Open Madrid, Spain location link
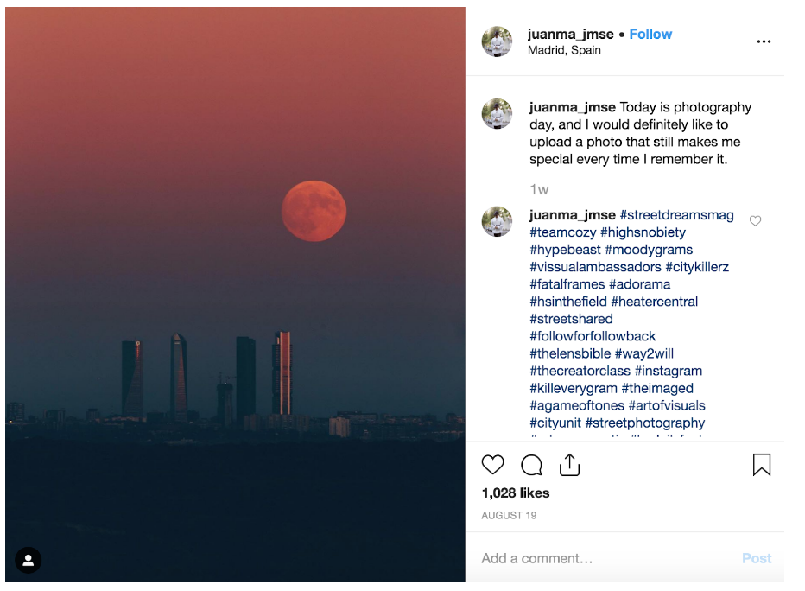This screenshot has width=805, height=591. 564,50
